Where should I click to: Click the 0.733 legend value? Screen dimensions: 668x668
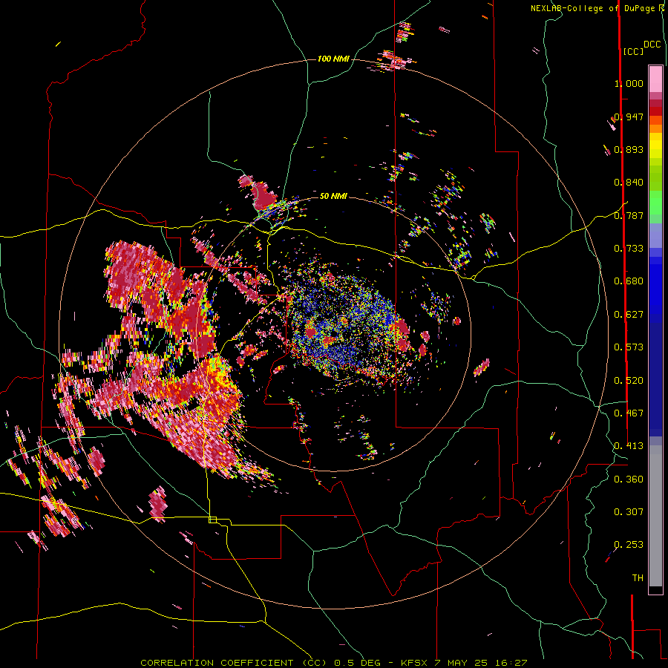coord(629,249)
